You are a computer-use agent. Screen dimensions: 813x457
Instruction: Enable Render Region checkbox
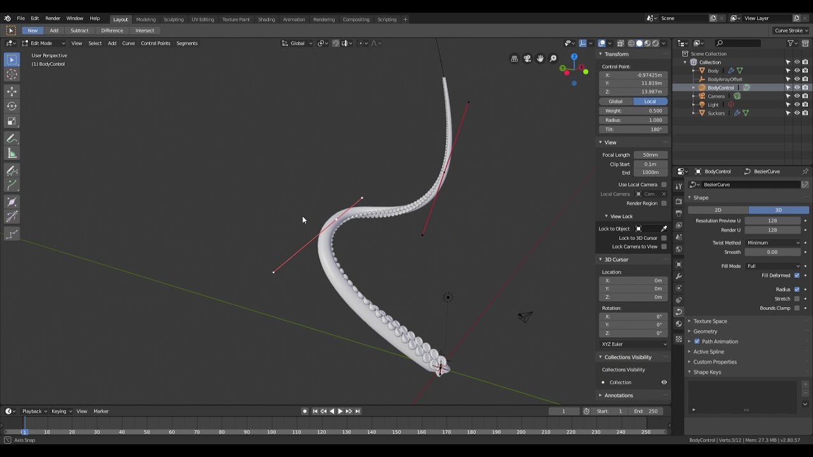coord(664,203)
